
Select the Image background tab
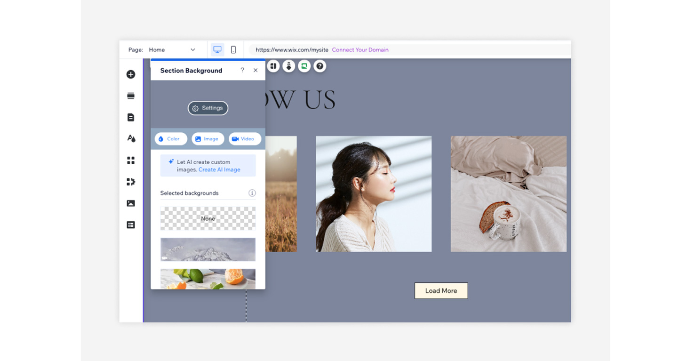(x=208, y=139)
